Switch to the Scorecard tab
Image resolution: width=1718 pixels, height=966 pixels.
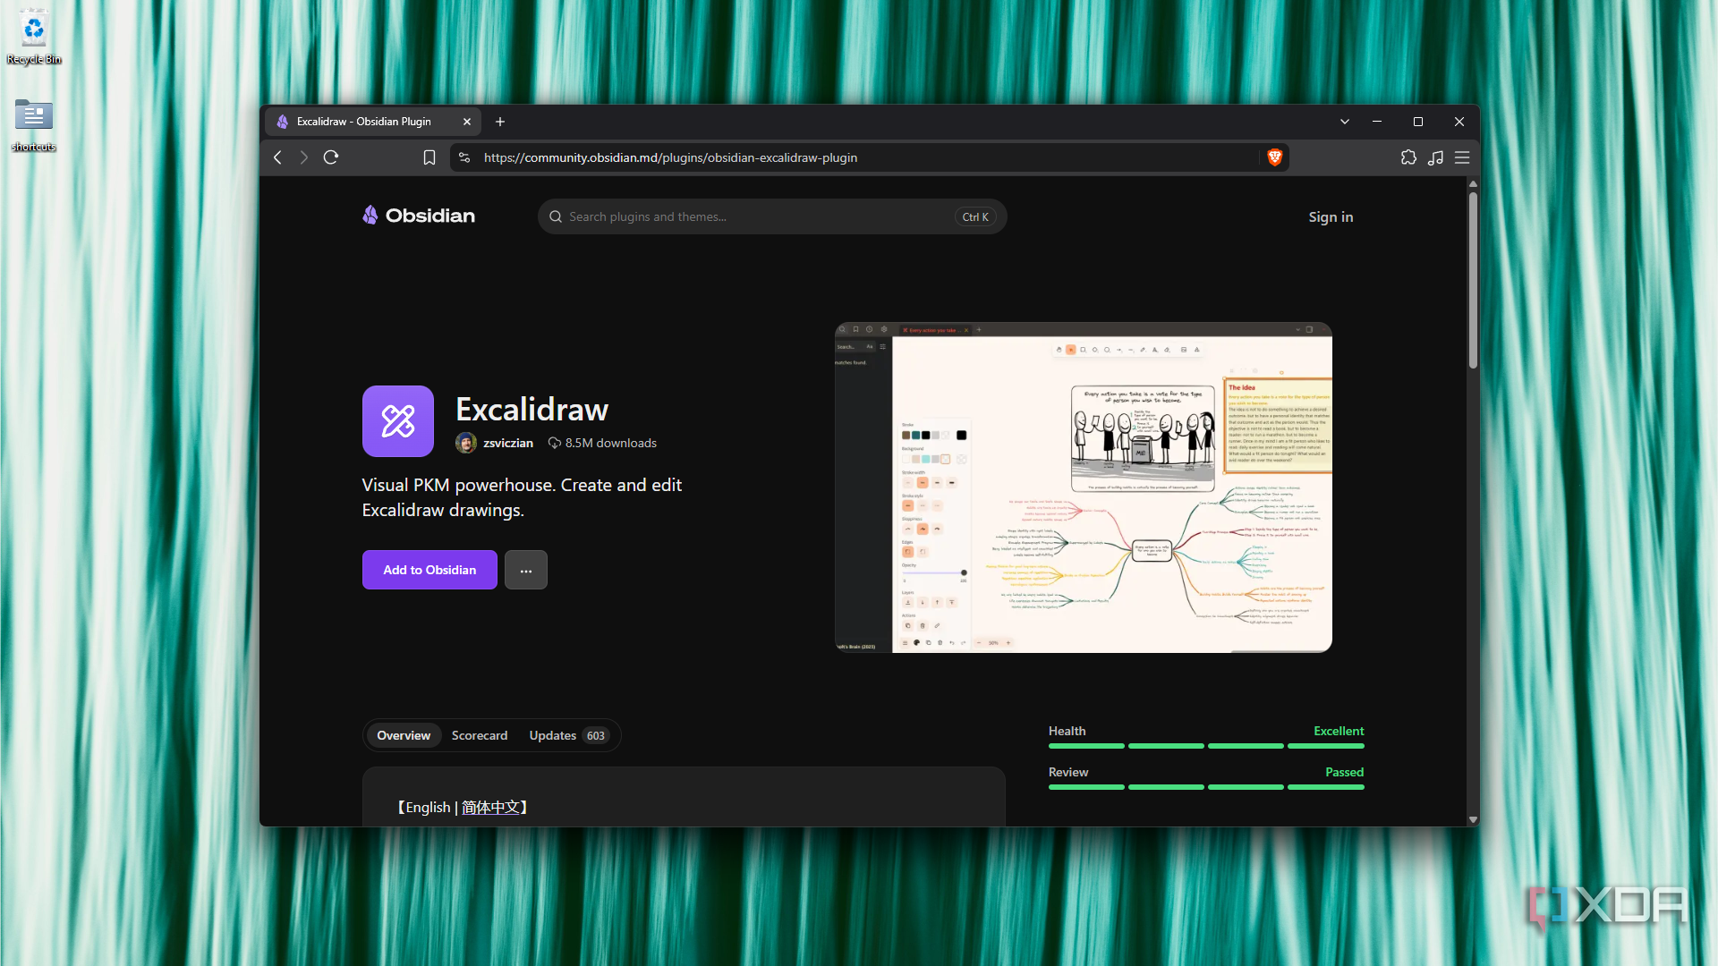(x=480, y=735)
